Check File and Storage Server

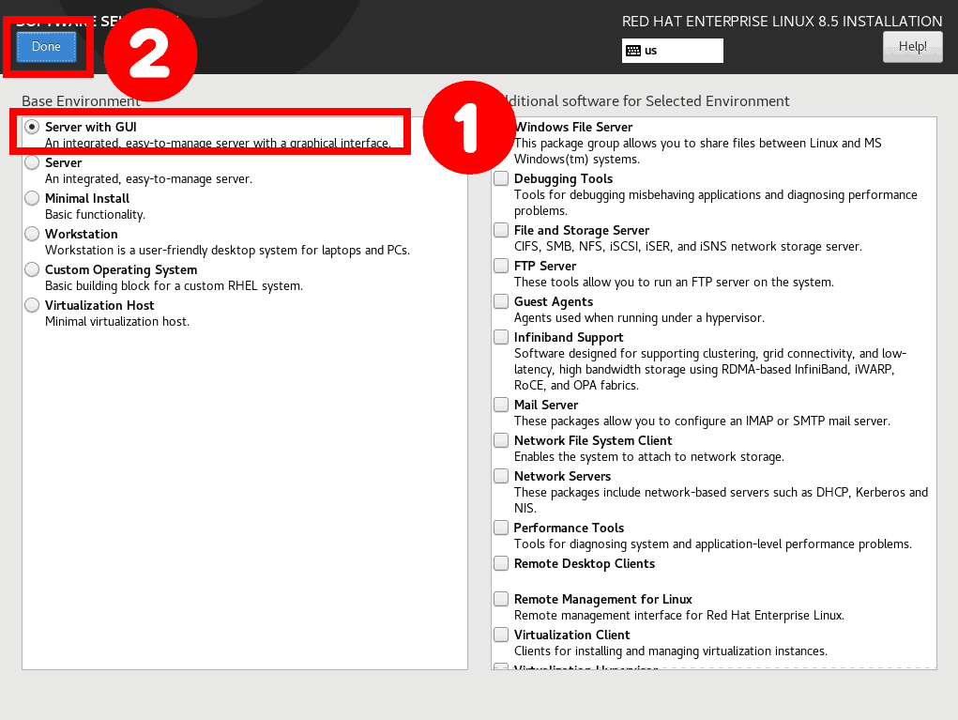click(x=501, y=230)
